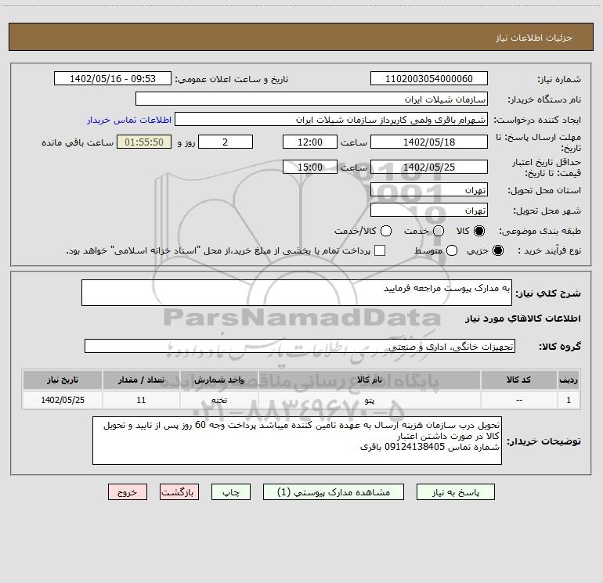Screen dimensions: 603x583
Task: Click the remaining days field showing 2
Action: (226, 142)
